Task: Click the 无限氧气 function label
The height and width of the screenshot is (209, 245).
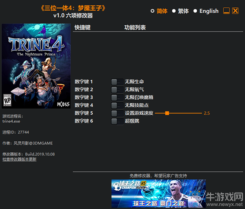Action: (x=134, y=89)
